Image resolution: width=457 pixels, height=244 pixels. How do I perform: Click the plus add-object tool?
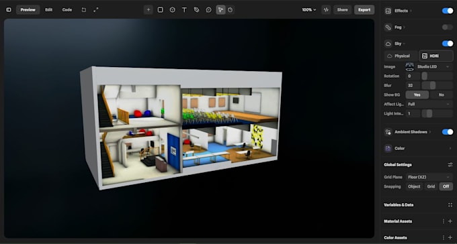pyautogui.click(x=148, y=10)
